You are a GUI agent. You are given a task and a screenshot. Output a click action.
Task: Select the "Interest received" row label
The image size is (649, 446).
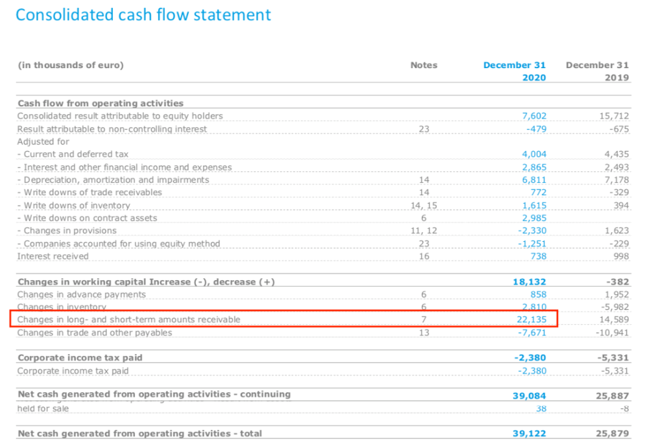53,256
